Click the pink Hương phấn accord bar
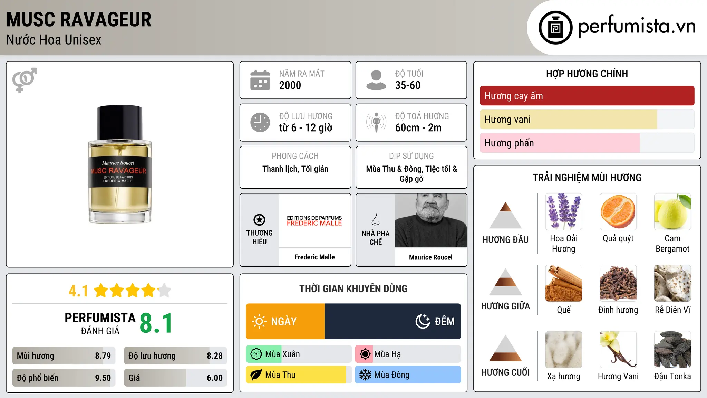The image size is (707, 398). (x=587, y=143)
